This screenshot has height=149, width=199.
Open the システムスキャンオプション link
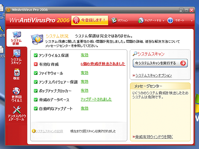(x=154, y=75)
